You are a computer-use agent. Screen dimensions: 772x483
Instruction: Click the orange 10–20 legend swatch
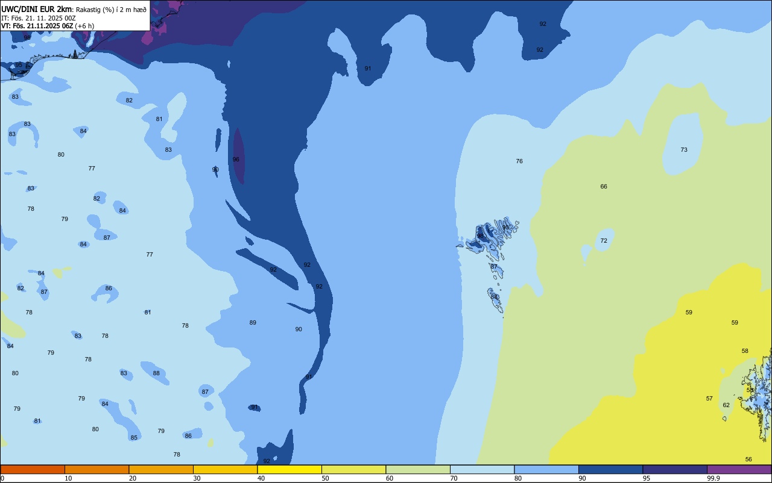click(x=96, y=469)
